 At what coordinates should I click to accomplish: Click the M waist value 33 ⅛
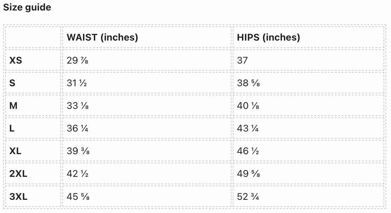point(78,105)
